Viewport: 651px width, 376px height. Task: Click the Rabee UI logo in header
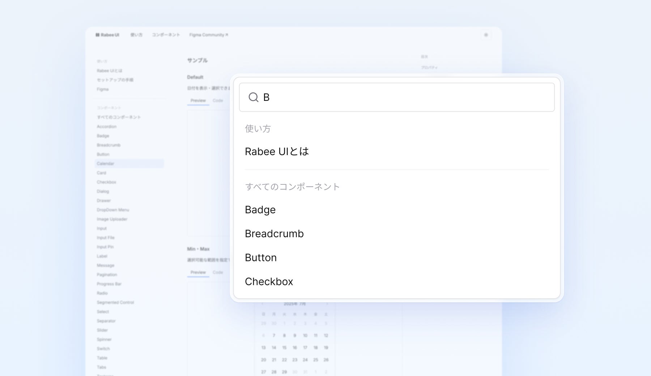[107, 35]
